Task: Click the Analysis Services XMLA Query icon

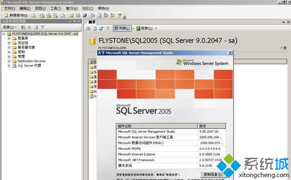Action: tap(55, 16)
